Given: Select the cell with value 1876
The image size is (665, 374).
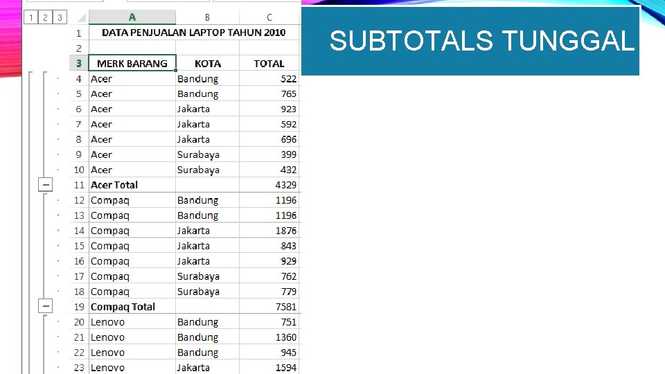Looking at the screenshot, I should point(269,231).
